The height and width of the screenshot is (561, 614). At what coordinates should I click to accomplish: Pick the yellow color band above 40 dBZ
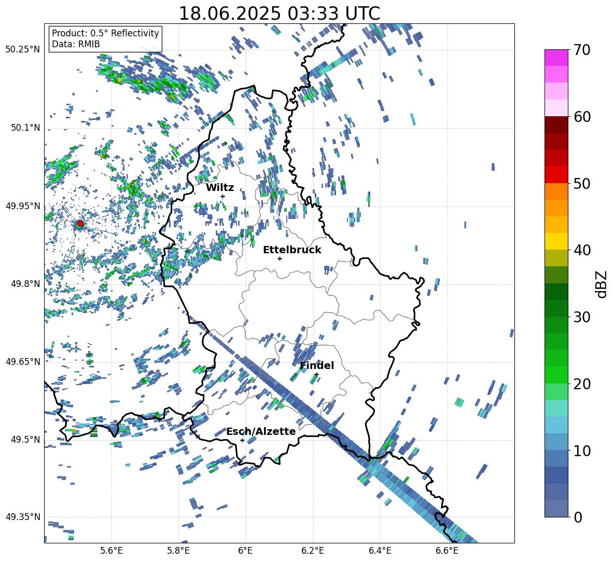(x=556, y=241)
